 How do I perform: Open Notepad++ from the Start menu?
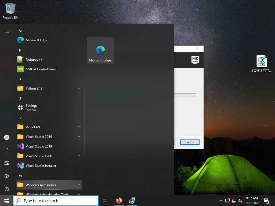49,59
